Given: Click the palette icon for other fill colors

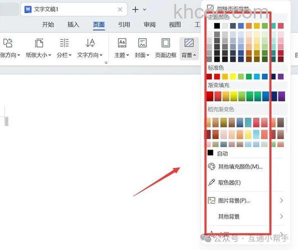Looking at the screenshot, I should point(211,166).
